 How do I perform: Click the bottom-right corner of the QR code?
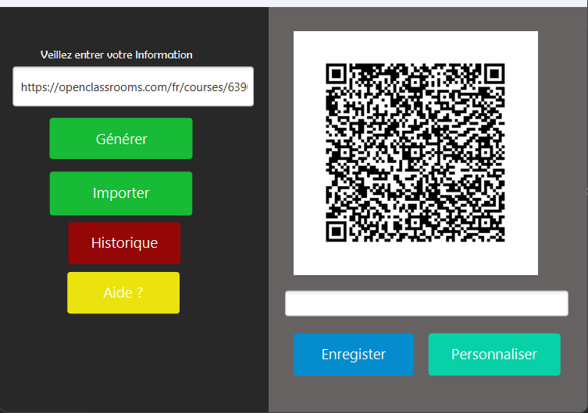tap(500, 237)
